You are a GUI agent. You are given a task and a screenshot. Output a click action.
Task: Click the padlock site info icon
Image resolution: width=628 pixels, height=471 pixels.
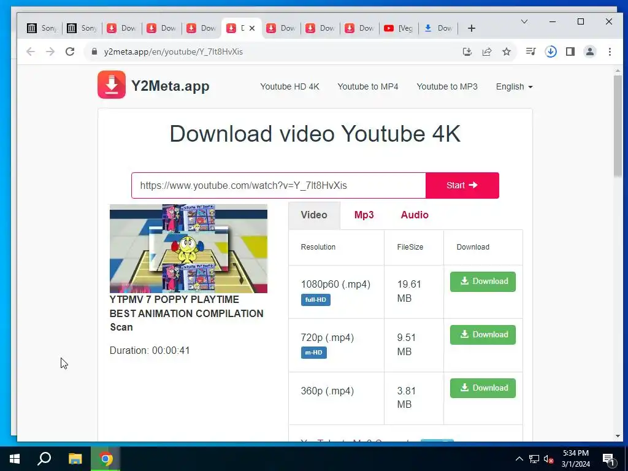(x=94, y=52)
